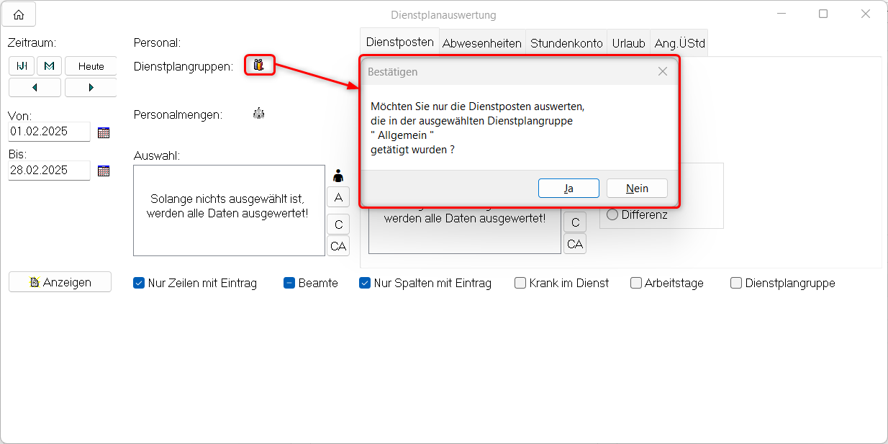
Task: Open the calendar picker for Von date
Action: pos(104,132)
